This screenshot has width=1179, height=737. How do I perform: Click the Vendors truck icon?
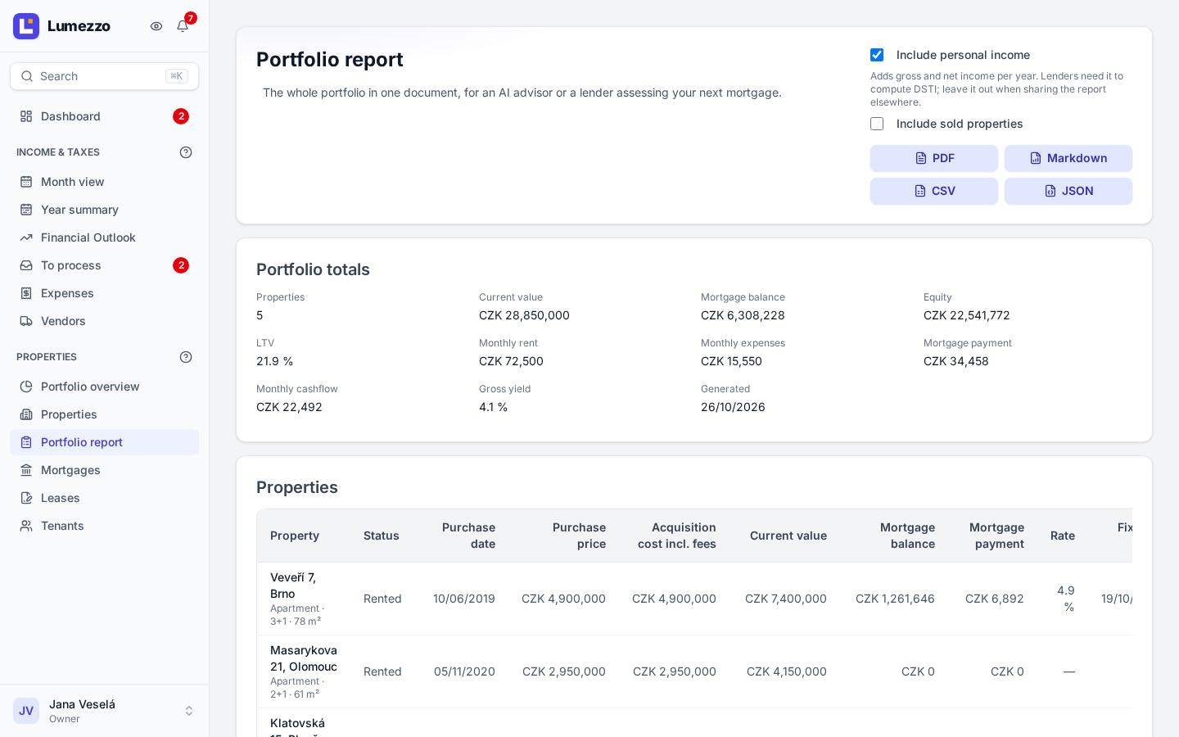[26, 321]
